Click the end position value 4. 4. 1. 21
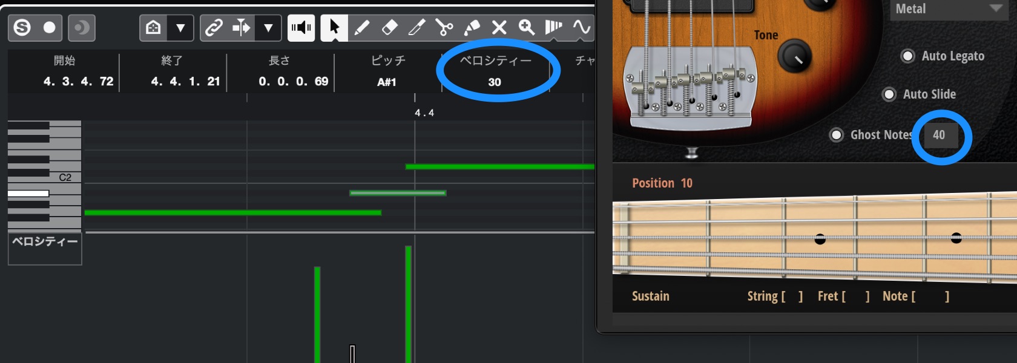The height and width of the screenshot is (363, 1017). tap(185, 81)
